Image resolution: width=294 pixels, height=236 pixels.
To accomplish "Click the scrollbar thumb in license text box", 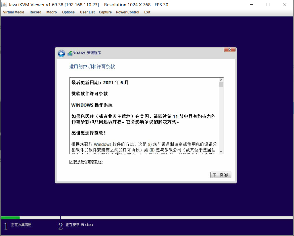I will point(221,84).
